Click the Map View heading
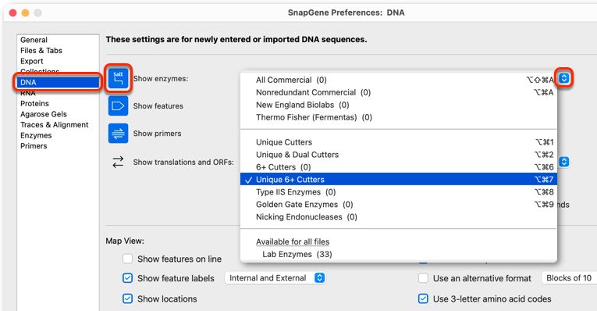The image size is (597, 311). click(125, 241)
